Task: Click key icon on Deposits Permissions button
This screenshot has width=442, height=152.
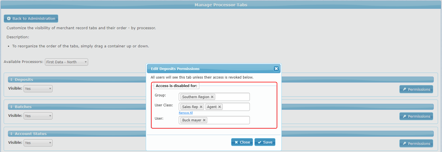Action: [404, 89]
